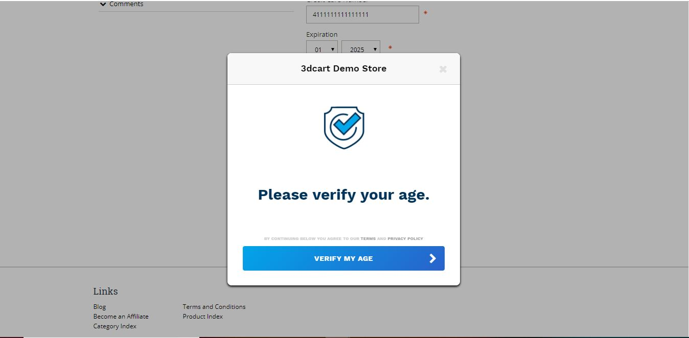
Task: Open the Blog footer link
Action: click(100, 307)
